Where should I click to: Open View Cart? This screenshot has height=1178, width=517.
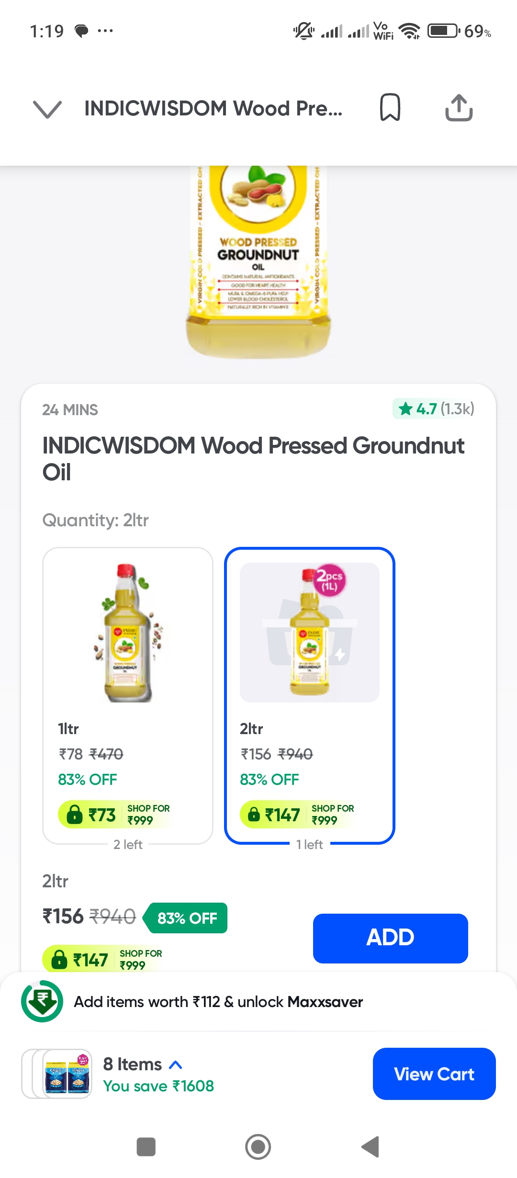click(x=434, y=1074)
